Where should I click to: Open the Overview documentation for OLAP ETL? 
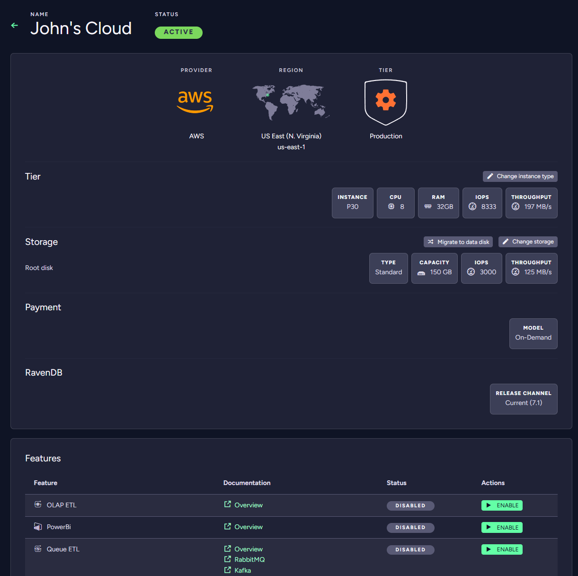pos(248,505)
